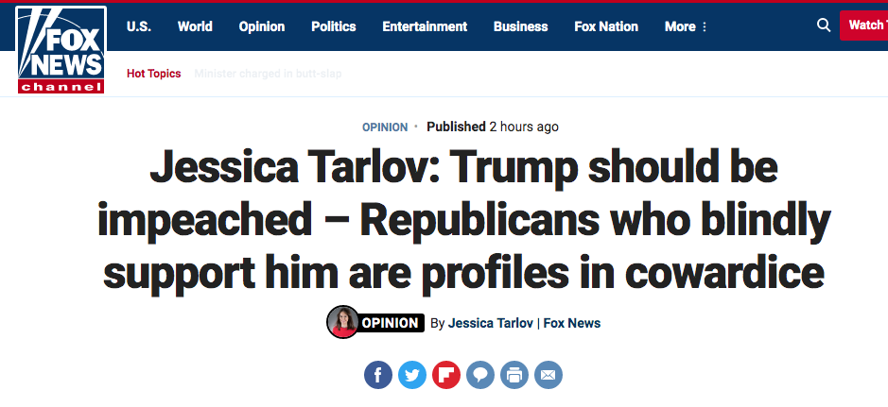Print the article using printer icon
888x407 pixels.
514,375
